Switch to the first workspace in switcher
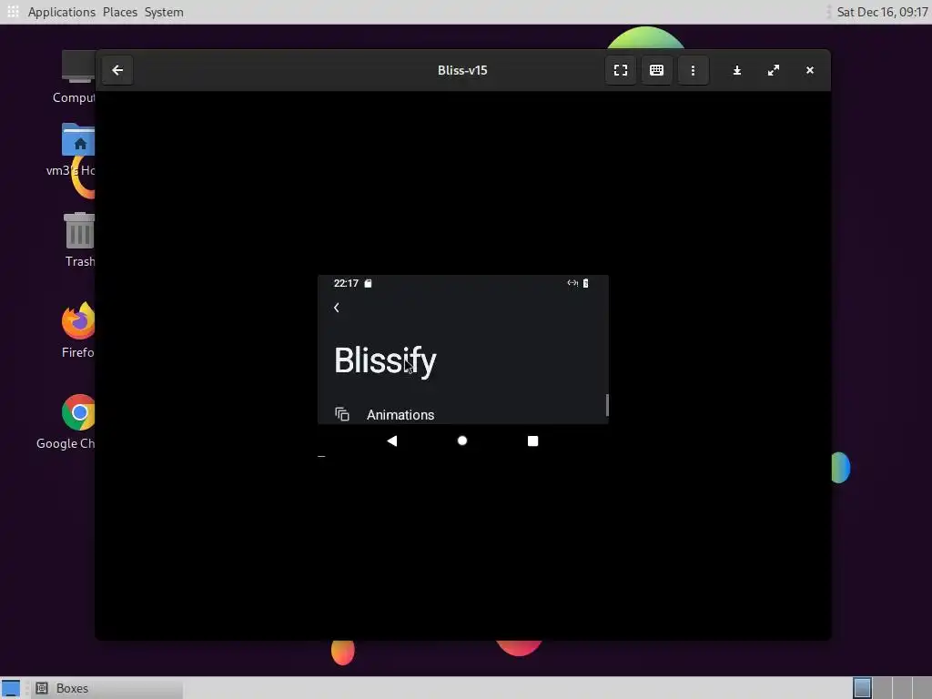The width and height of the screenshot is (932, 699). [862, 688]
